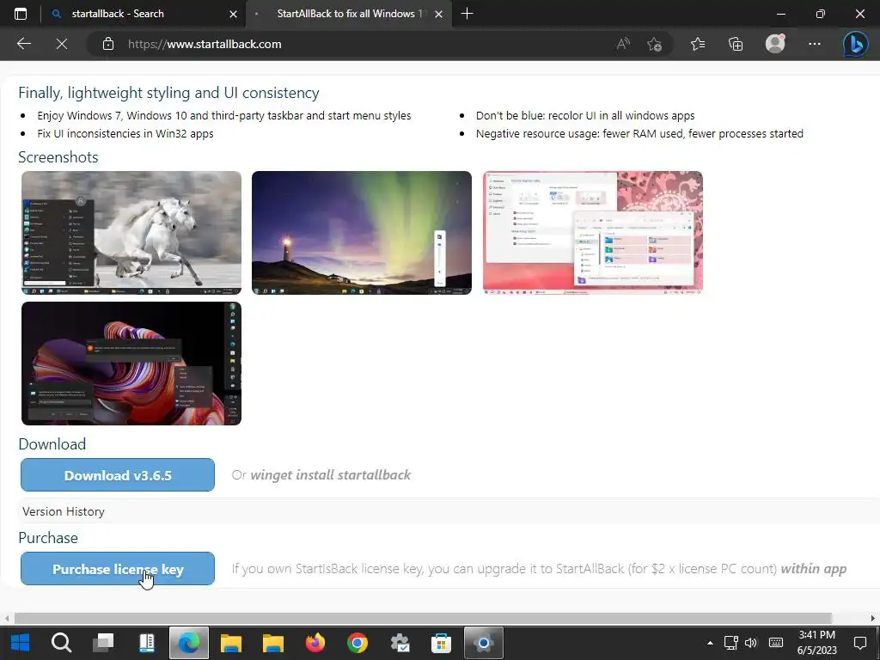Click the 'Download' section heading
Viewport: 880px width, 660px height.
coord(52,444)
